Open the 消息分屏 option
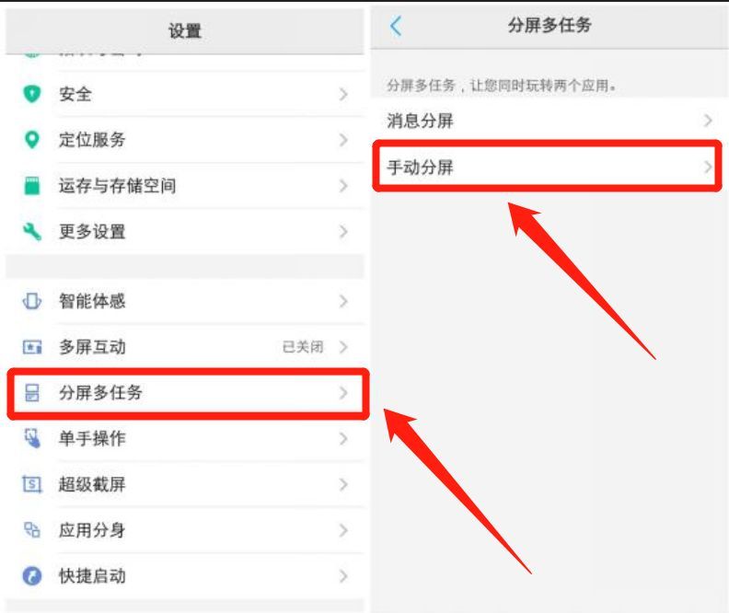Screen dimensions: 729x613 [x=549, y=121]
